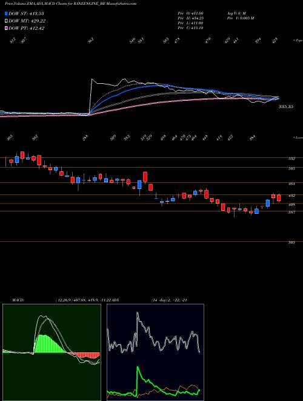
Task: Click the 464 price level label
Action: 291,183
